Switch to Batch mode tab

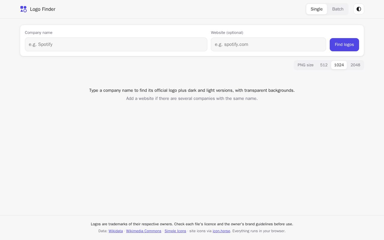(x=338, y=9)
